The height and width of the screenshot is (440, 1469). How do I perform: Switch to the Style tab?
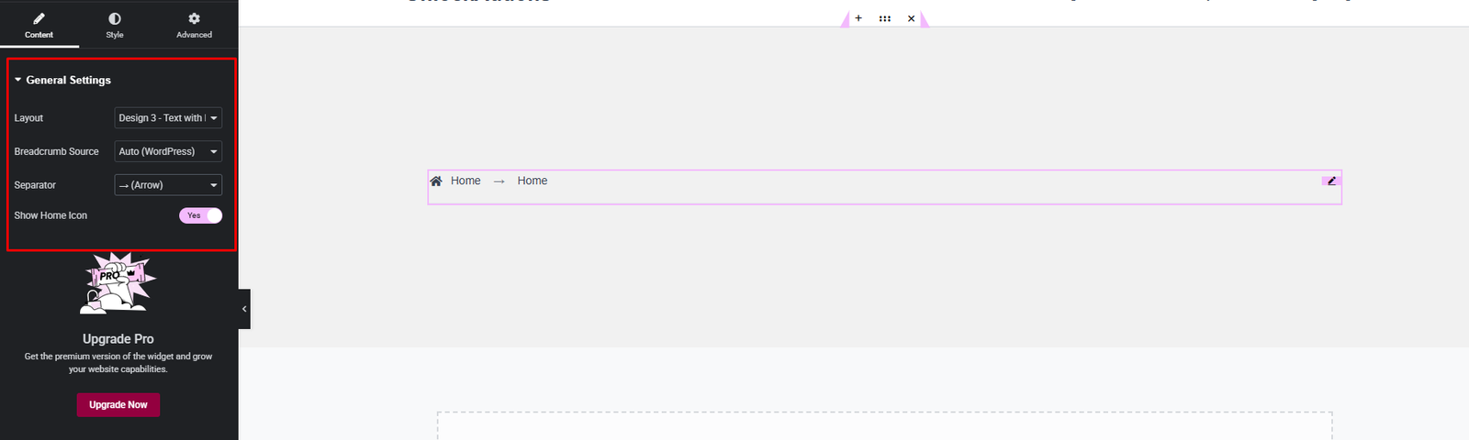[115, 25]
